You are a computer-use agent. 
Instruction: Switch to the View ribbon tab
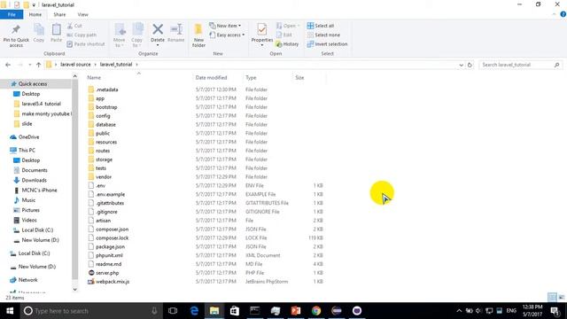82,15
